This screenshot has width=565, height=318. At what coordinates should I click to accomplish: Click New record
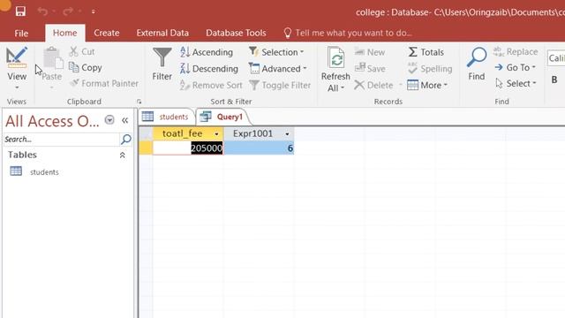click(x=370, y=52)
